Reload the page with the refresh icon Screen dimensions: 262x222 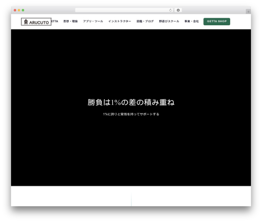tap(170, 10)
